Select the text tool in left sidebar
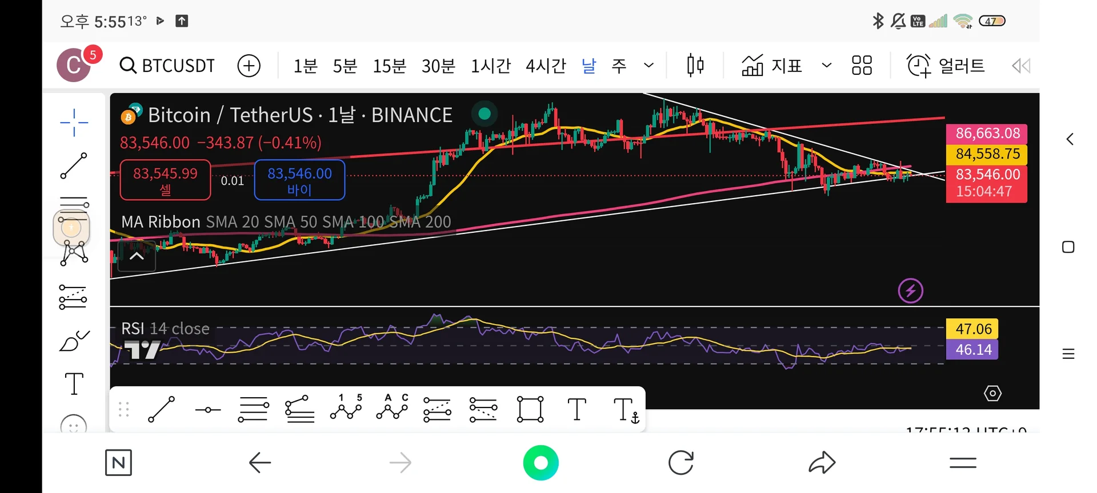Viewport: 1097px width, 493px height. (x=74, y=383)
